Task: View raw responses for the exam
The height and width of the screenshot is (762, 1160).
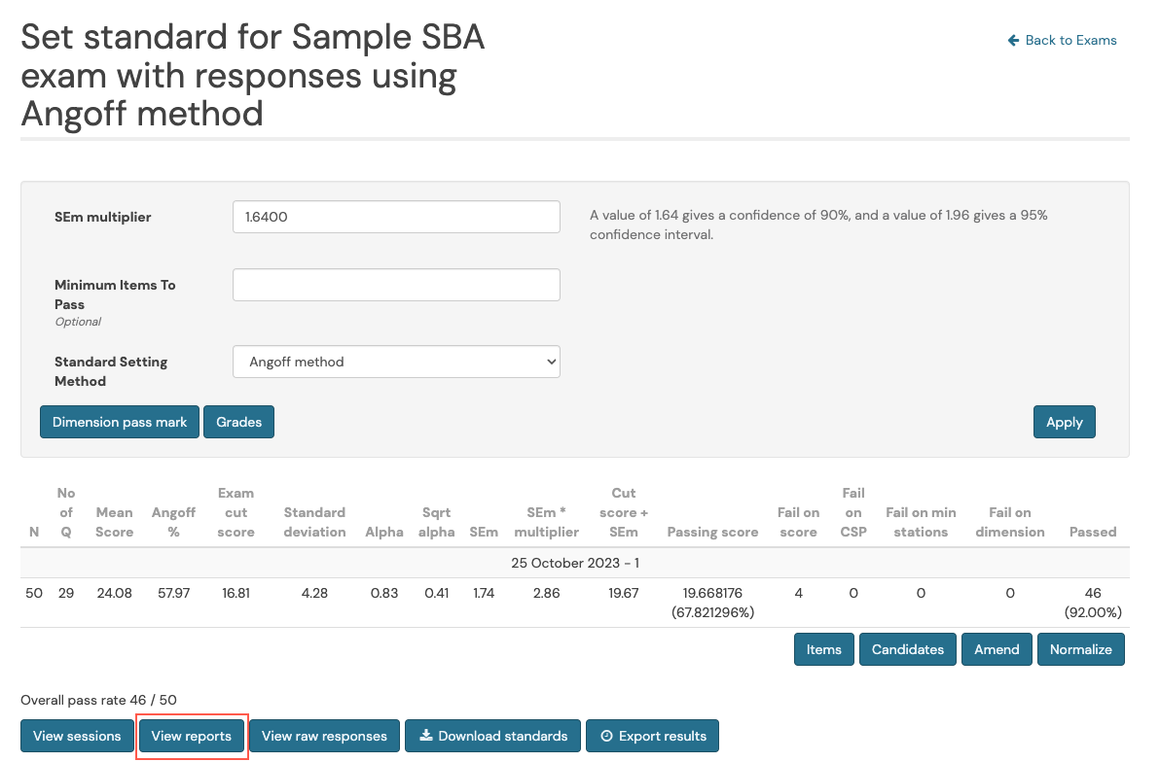Action: (324, 736)
